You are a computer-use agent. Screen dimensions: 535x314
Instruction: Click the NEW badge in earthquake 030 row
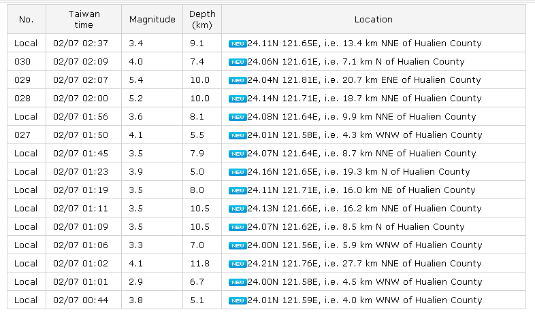(x=238, y=63)
